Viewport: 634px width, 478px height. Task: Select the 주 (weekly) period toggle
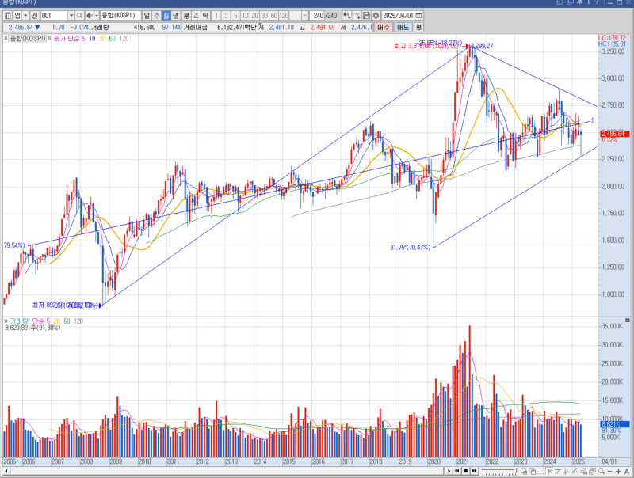(156, 15)
